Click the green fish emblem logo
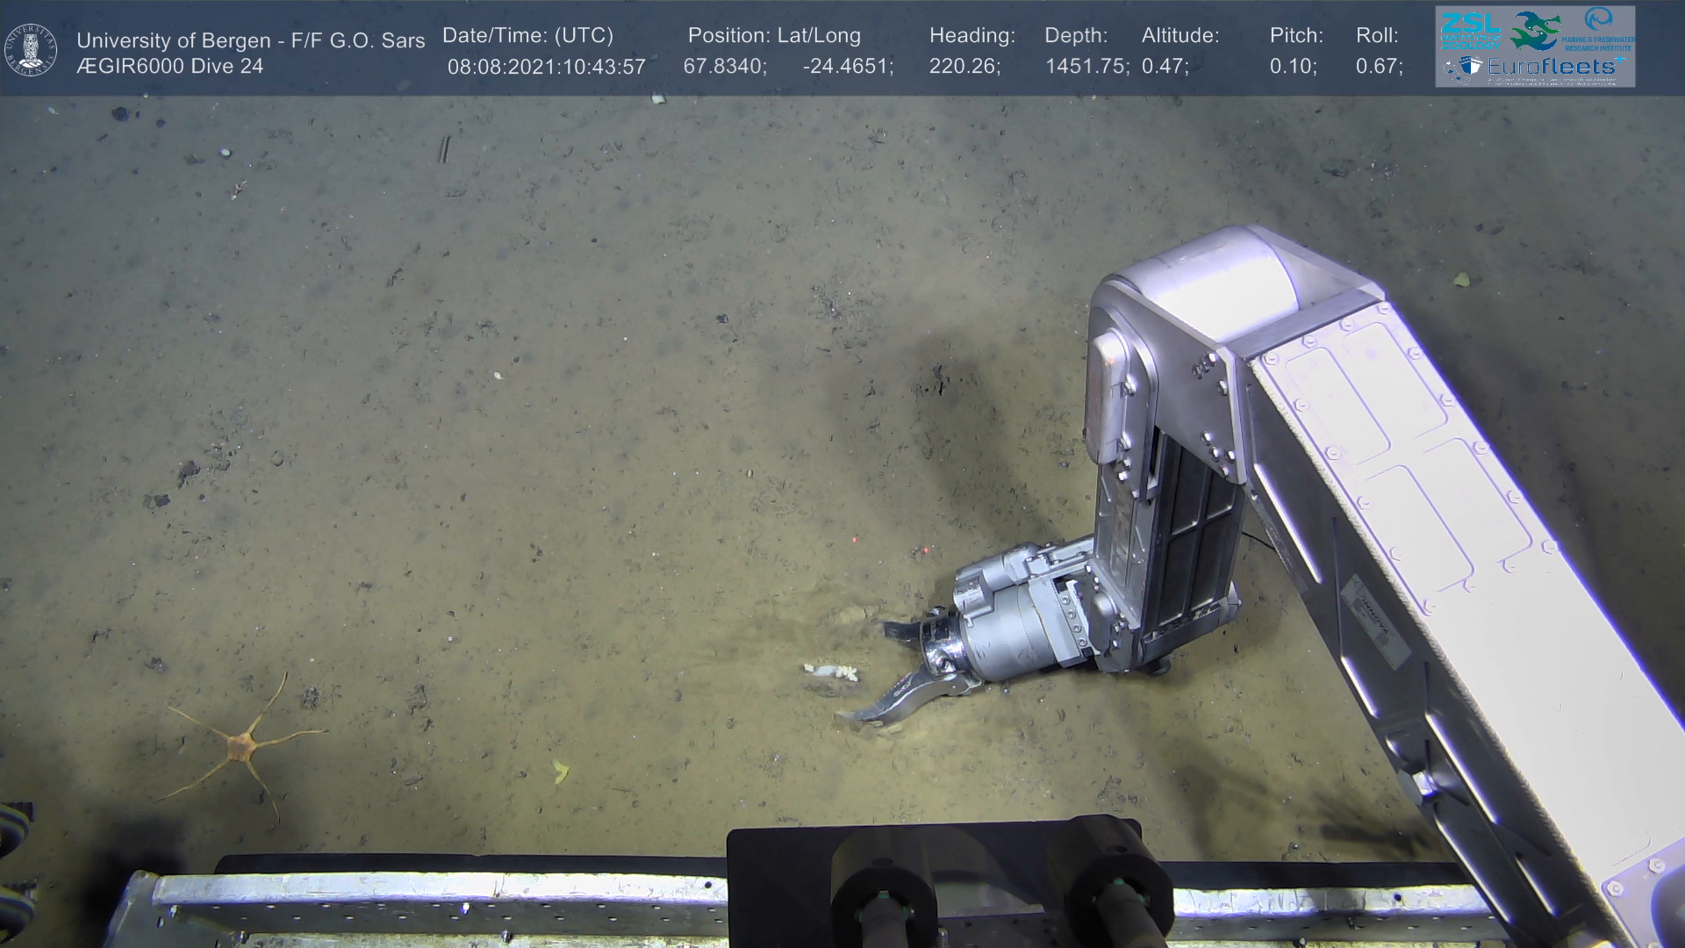Screen dimensions: 1685x948 pyautogui.click(x=1536, y=30)
